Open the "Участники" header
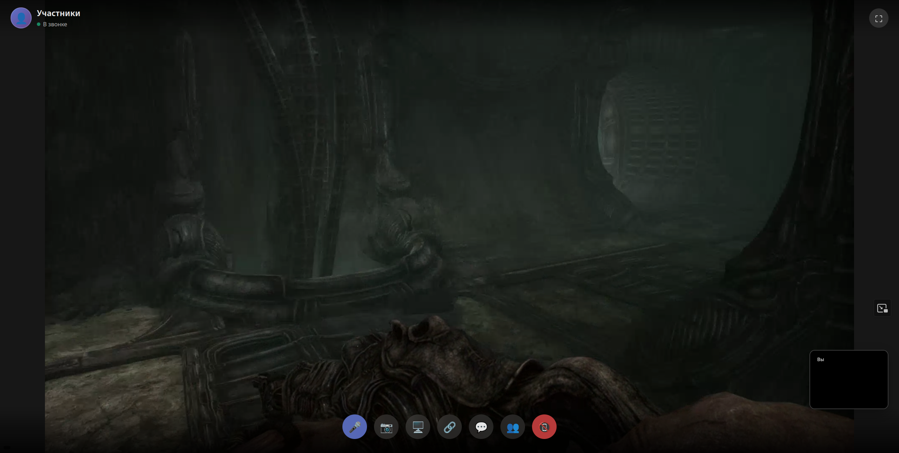 (59, 13)
